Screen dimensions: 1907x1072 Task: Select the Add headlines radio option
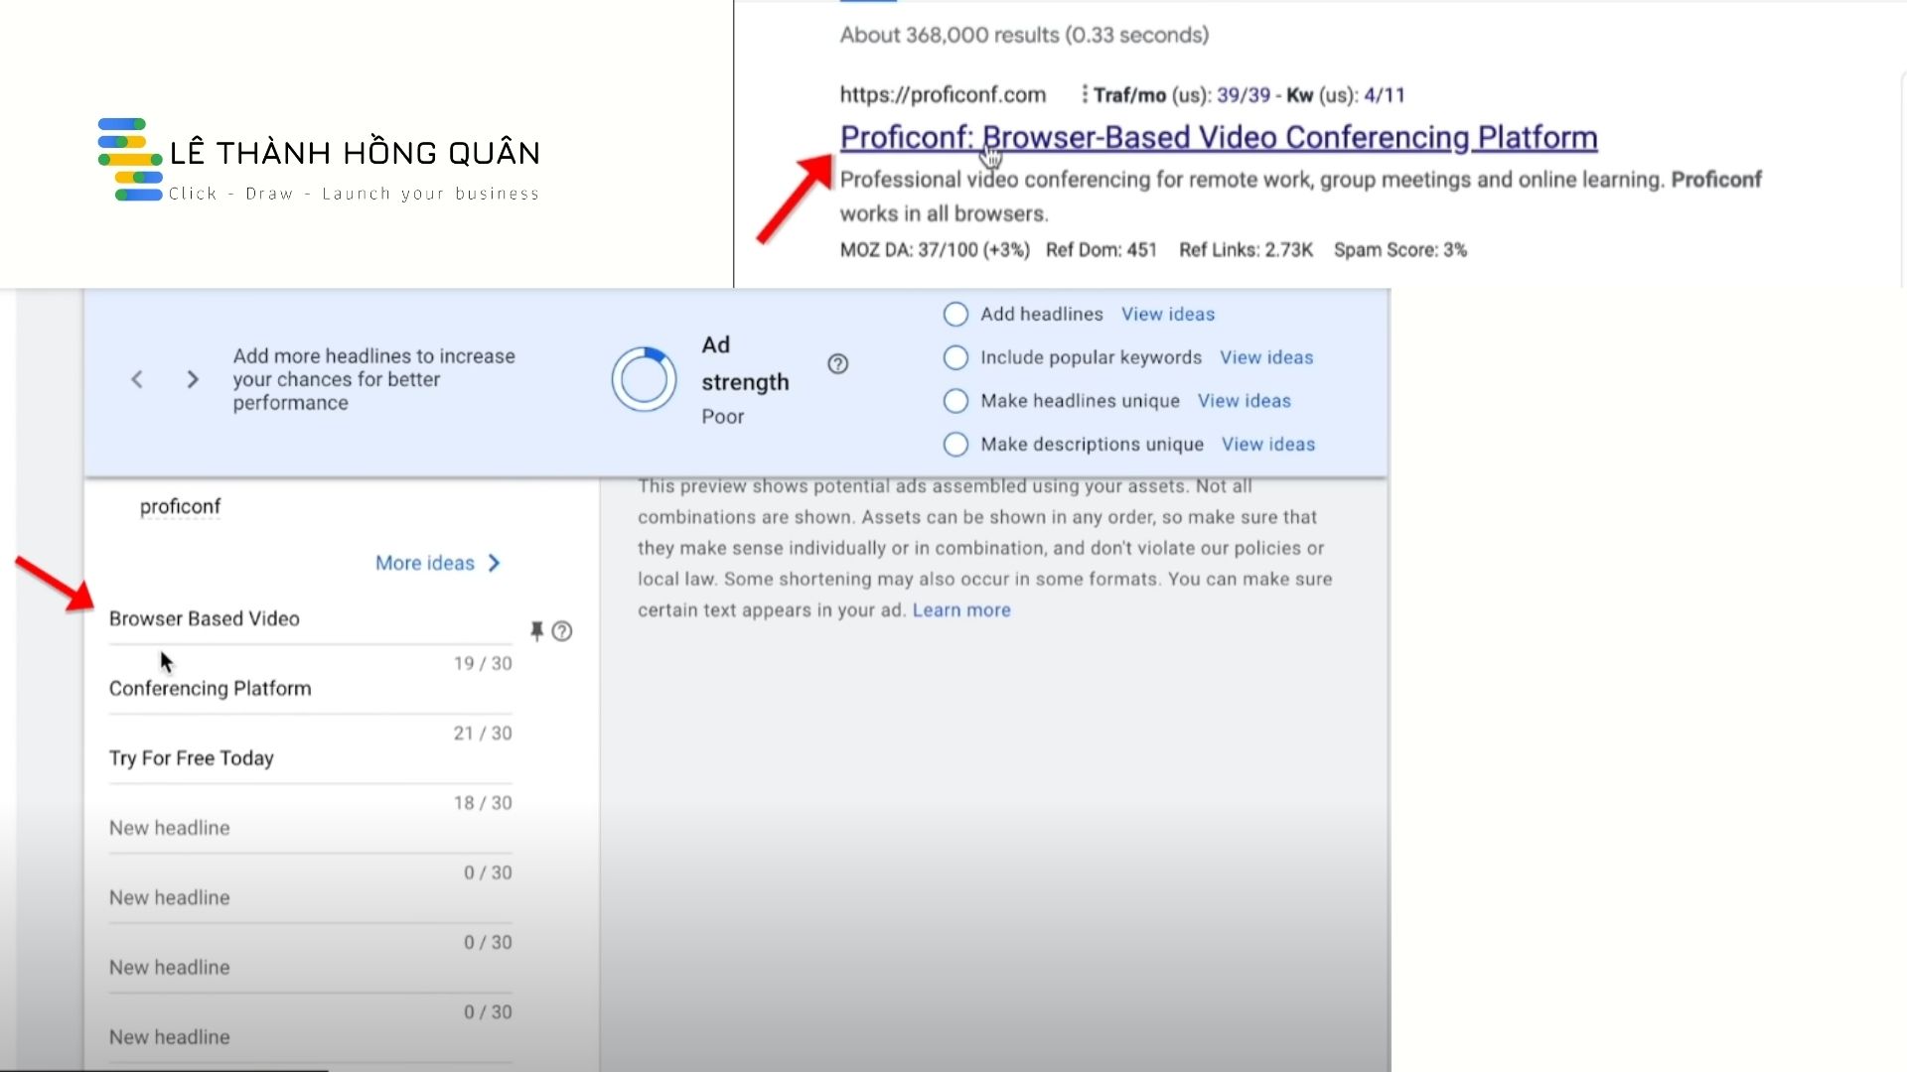pyautogui.click(x=955, y=315)
